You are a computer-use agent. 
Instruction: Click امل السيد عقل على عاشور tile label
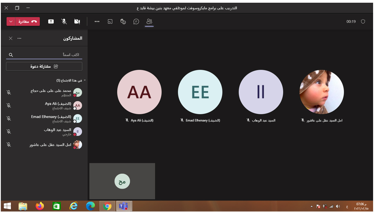tap(324, 120)
